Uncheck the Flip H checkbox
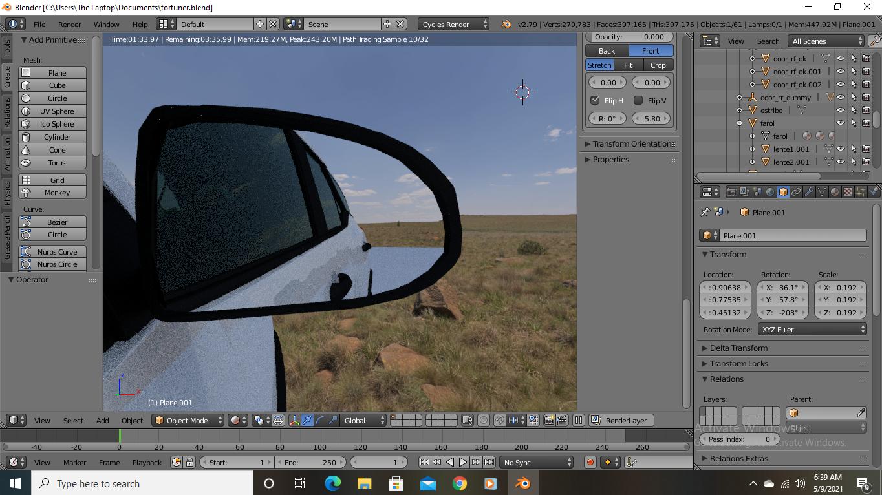The height and width of the screenshot is (495, 882). click(x=596, y=100)
